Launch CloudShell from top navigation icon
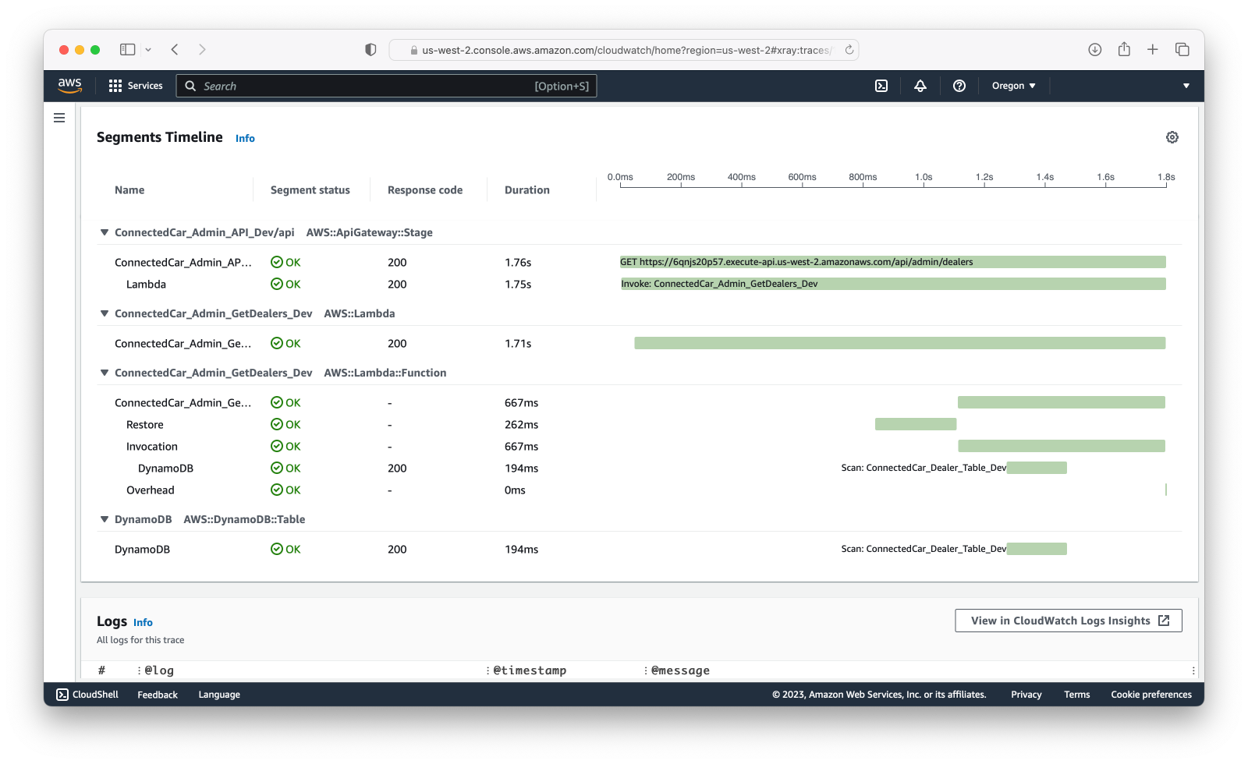Image resolution: width=1248 pixels, height=764 pixels. click(x=881, y=86)
